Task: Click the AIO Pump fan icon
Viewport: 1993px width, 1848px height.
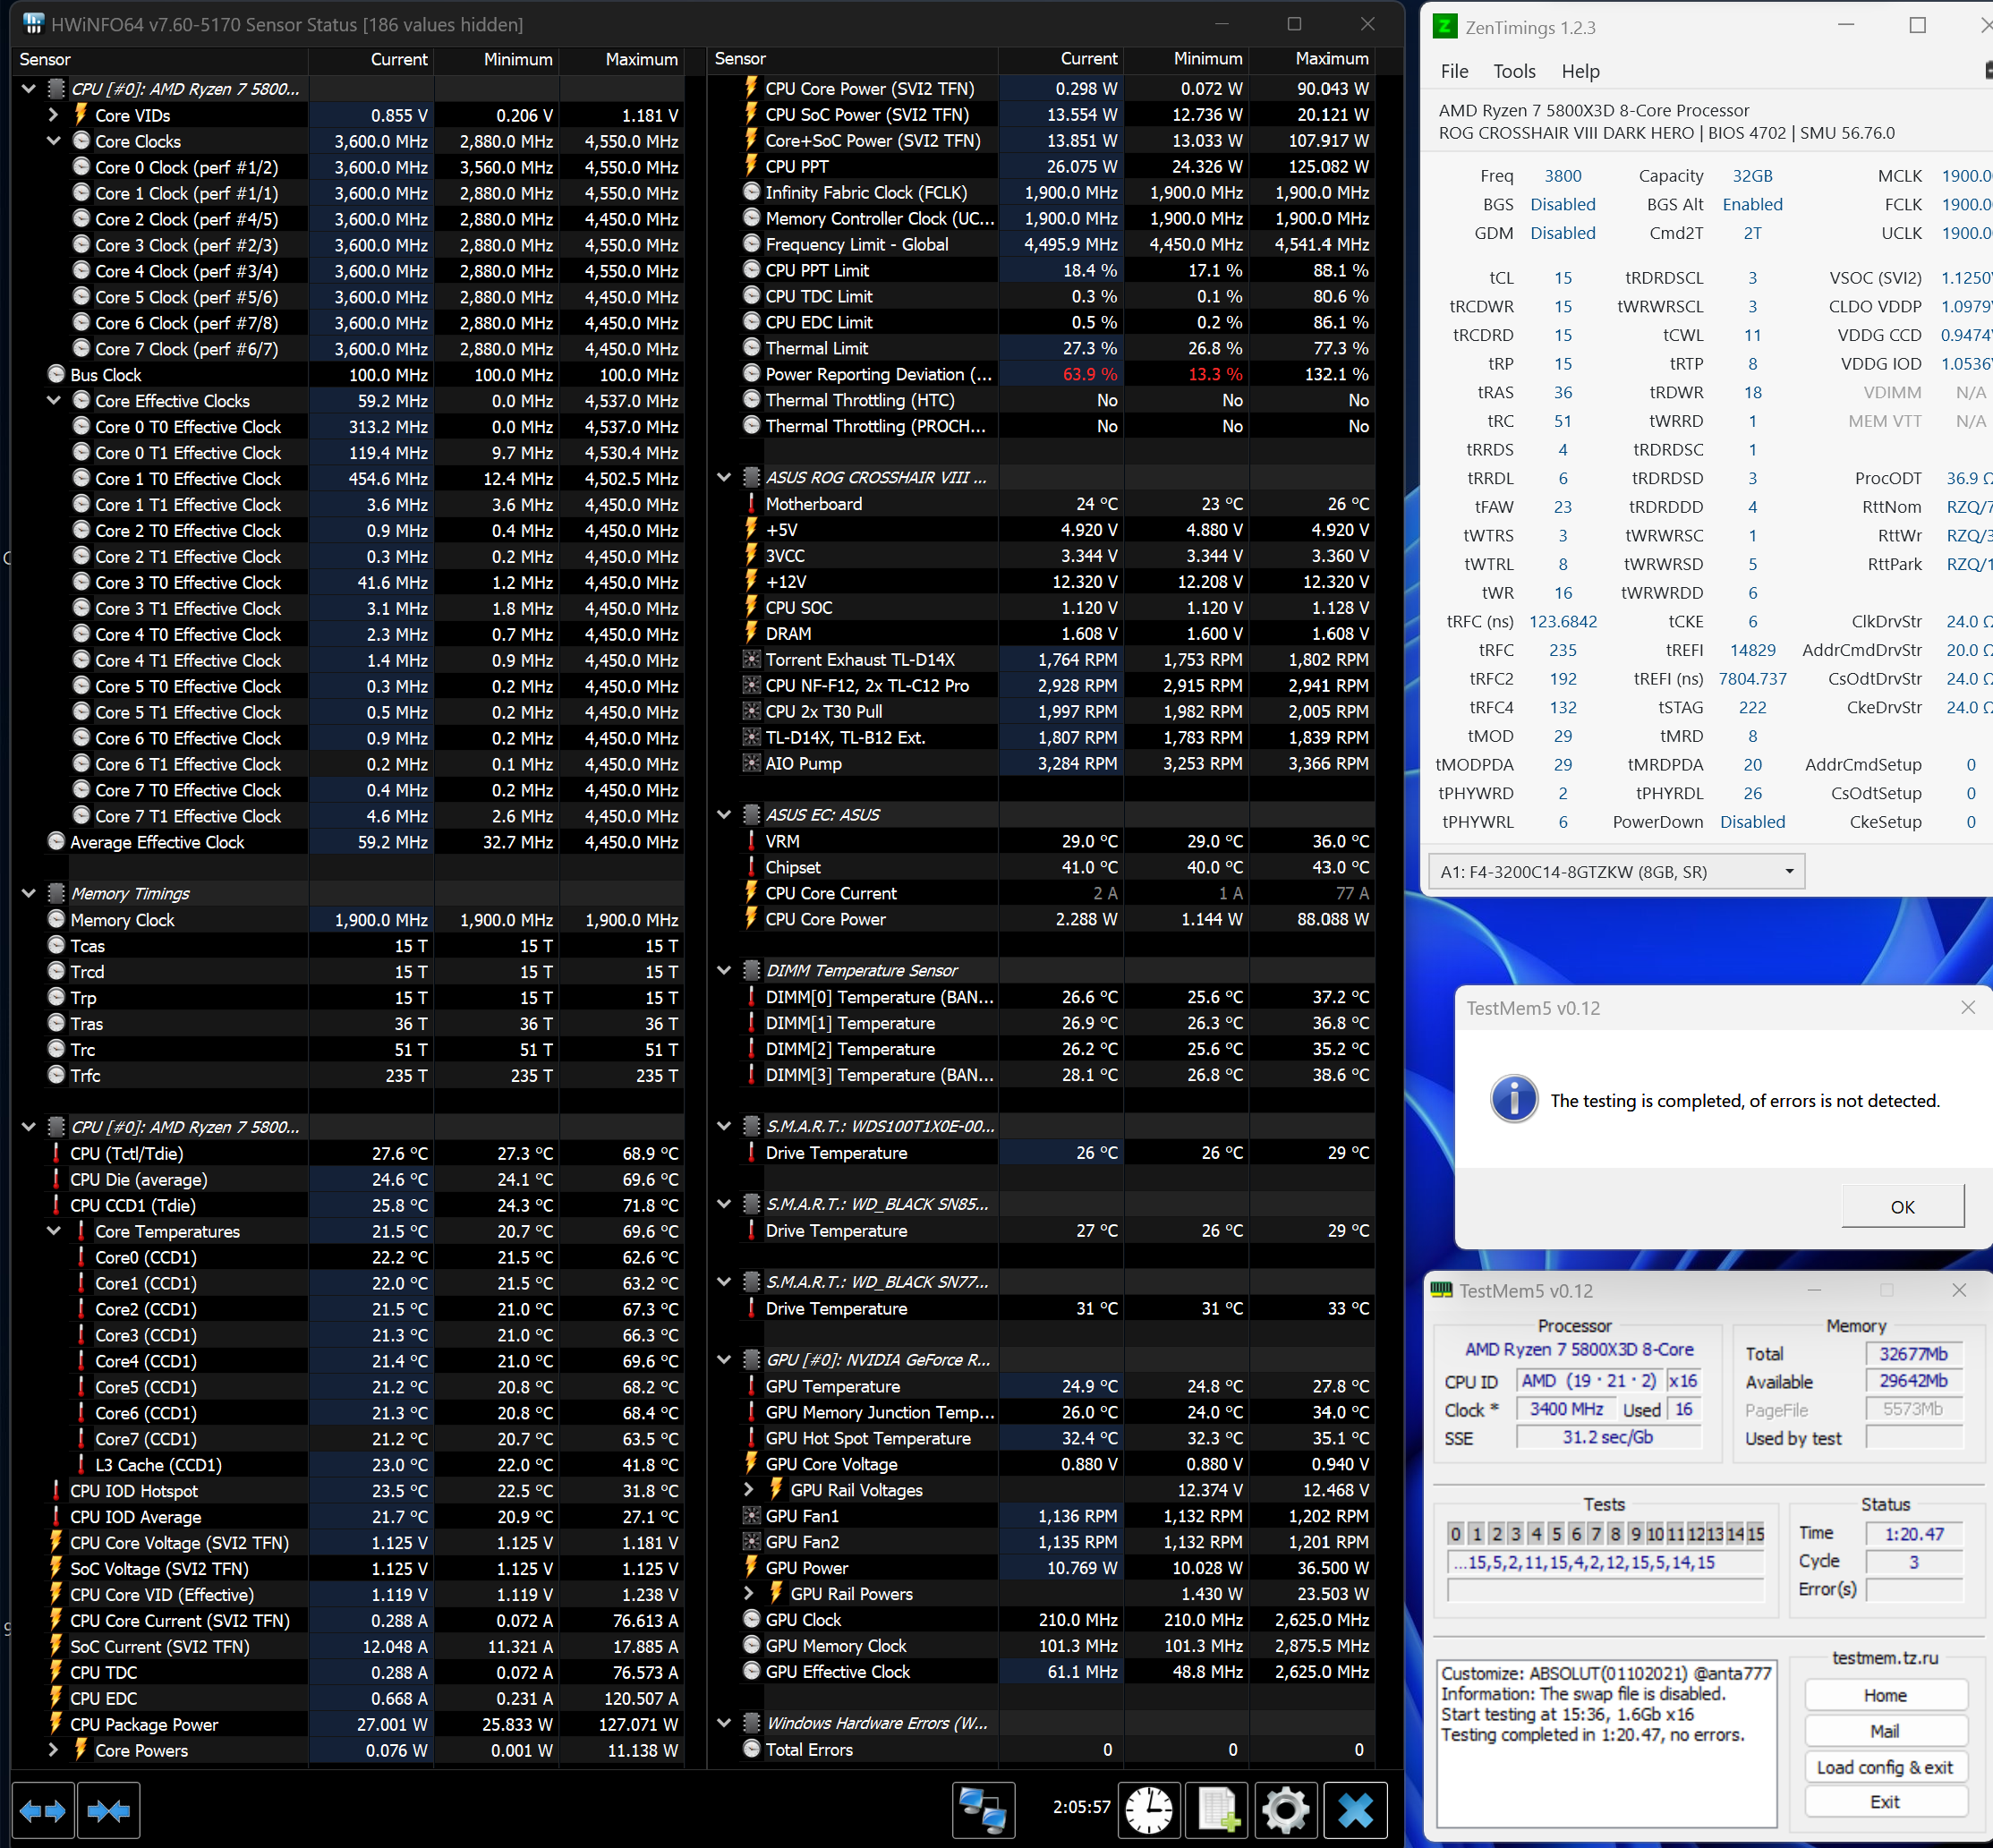Action: [x=752, y=763]
